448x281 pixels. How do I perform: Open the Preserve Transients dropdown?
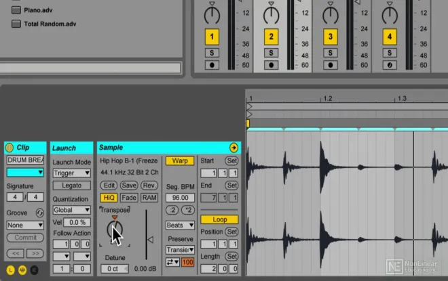point(180,250)
